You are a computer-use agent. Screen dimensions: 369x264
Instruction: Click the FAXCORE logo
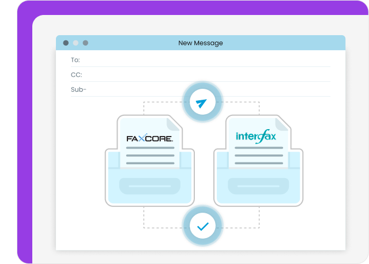pos(150,138)
